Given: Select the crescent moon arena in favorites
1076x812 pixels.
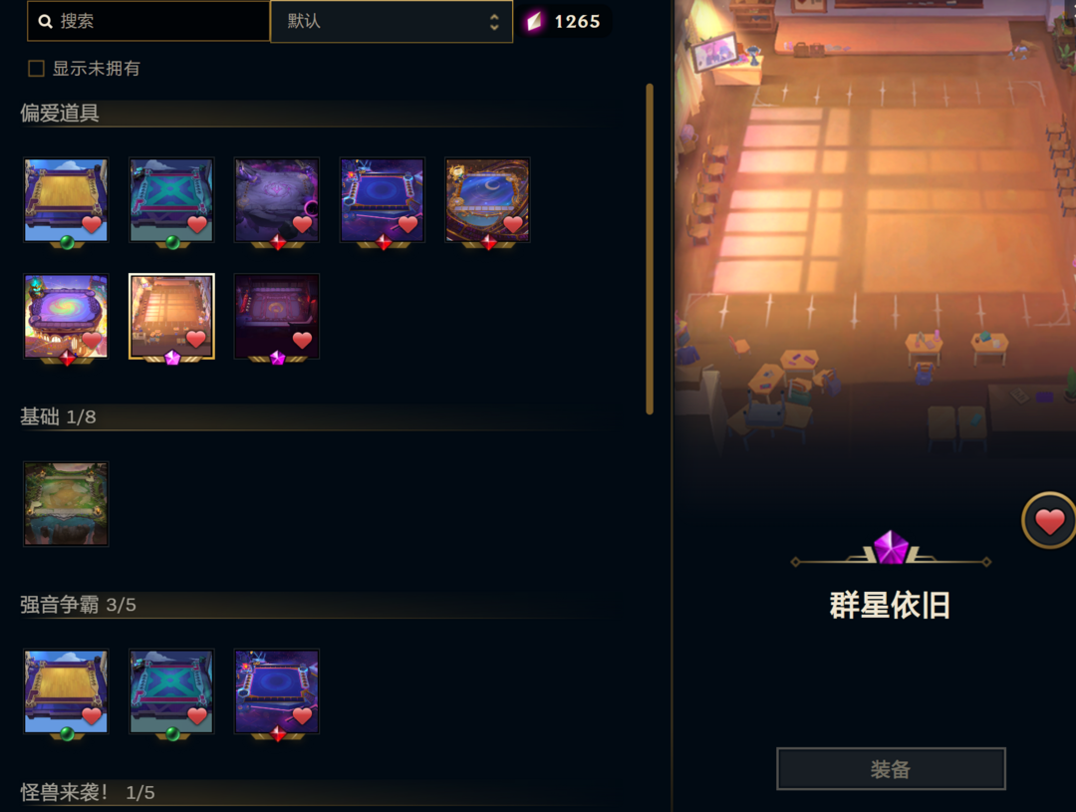Looking at the screenshot, I should (487, 199).
